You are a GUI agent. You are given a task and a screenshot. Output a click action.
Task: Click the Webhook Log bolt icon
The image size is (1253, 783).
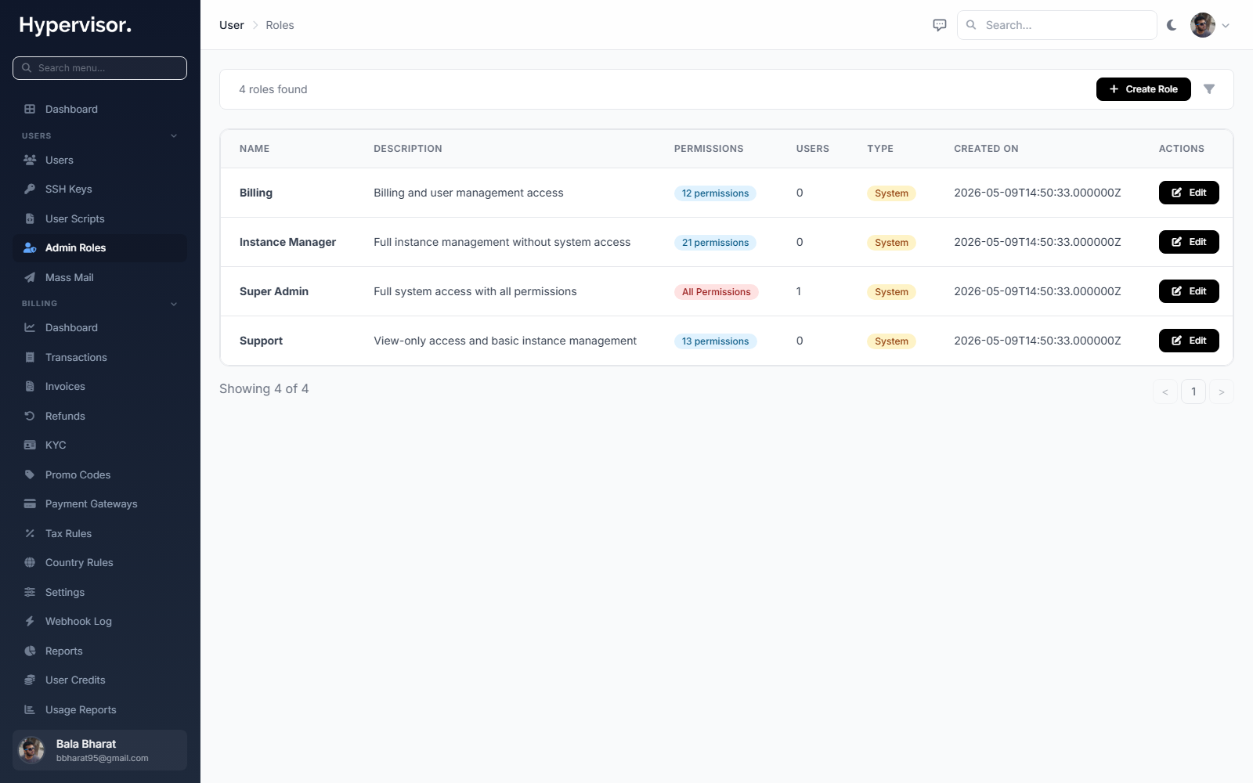30,621
